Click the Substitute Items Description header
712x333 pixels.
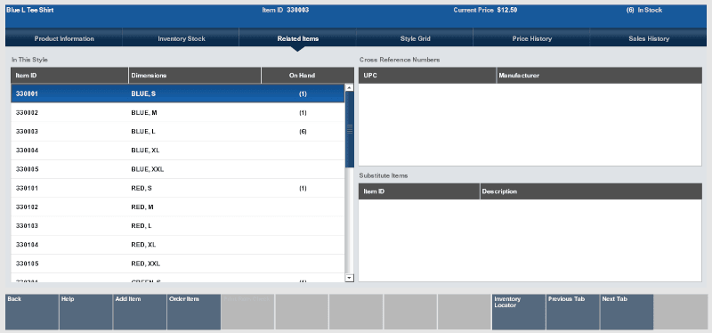591,191
